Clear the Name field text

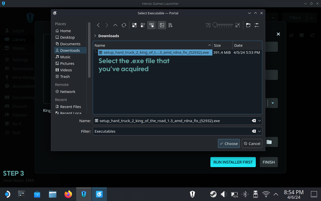pos(254,121)
